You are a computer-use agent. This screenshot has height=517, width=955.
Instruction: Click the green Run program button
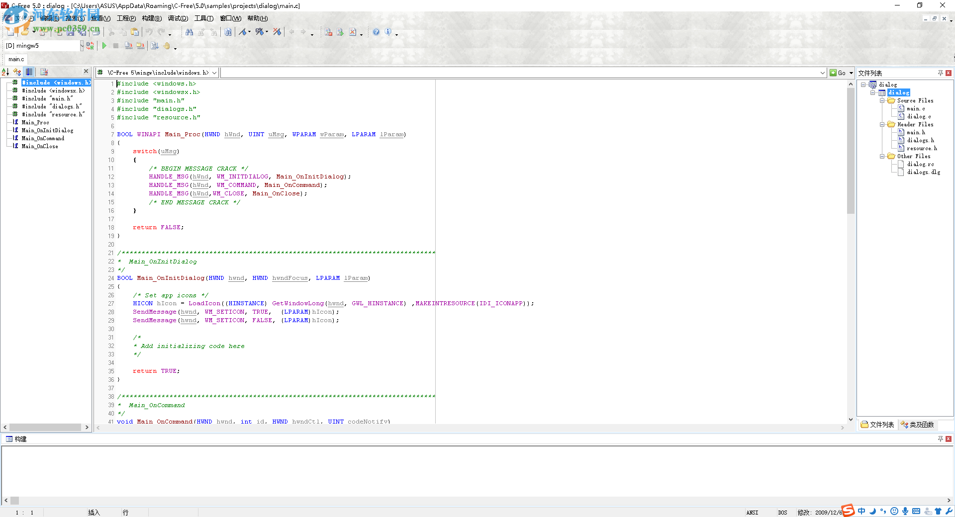click(x=104, y=46)
